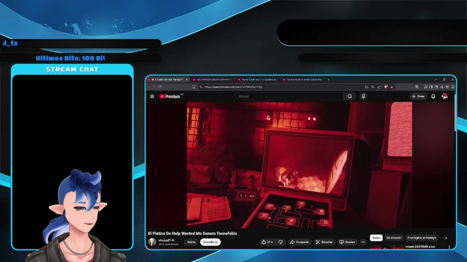The height and width of the screenshot is (262, 467).
Task: Select the Todos filter chip
Action: click(376, 238)
